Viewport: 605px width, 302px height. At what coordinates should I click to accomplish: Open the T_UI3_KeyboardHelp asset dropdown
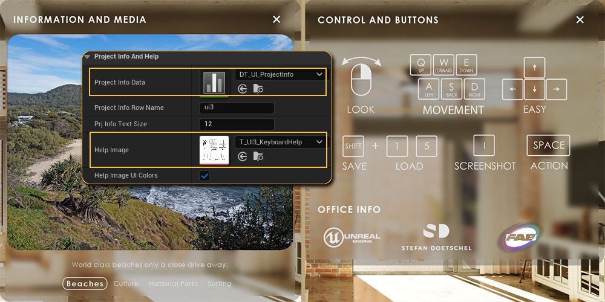coord(280,142)
